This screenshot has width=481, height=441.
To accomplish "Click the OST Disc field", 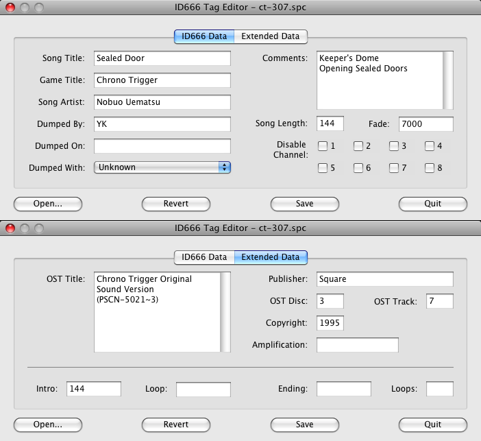I will (330, 301).
